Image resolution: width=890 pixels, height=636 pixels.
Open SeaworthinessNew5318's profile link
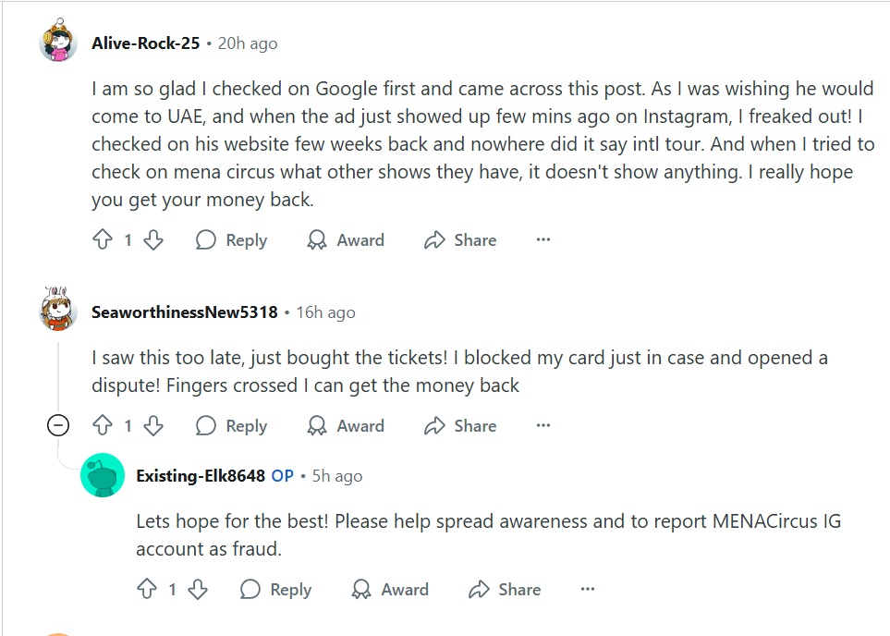click(185, 312)
